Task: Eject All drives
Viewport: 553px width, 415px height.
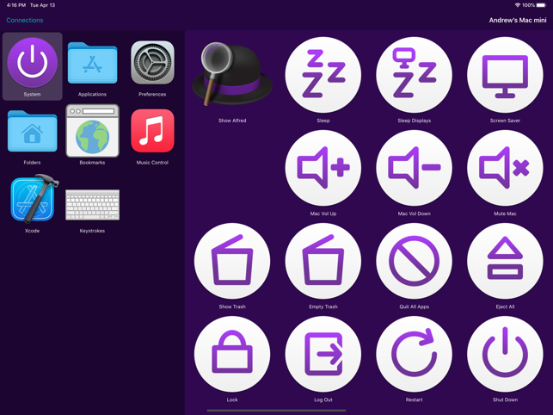Action: click(505, 261)
